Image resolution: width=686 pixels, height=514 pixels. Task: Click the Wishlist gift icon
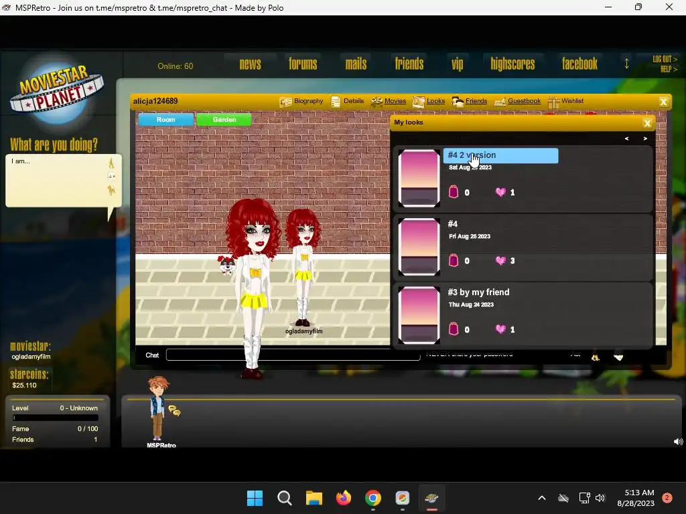tap(553, 102)
